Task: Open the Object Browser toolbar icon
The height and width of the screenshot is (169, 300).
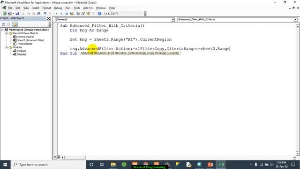Action: pyautogui.click(x=88, y=14)
